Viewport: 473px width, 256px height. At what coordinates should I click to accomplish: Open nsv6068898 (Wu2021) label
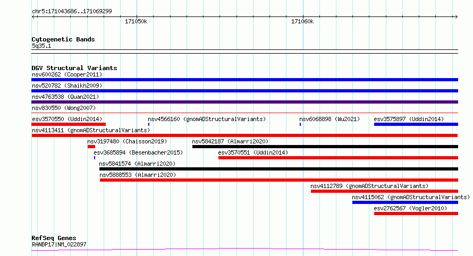[330, 119]
